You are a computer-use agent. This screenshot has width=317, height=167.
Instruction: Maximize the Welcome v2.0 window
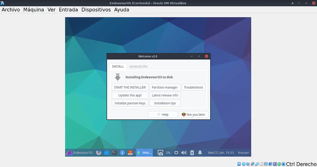pos(199,56)
